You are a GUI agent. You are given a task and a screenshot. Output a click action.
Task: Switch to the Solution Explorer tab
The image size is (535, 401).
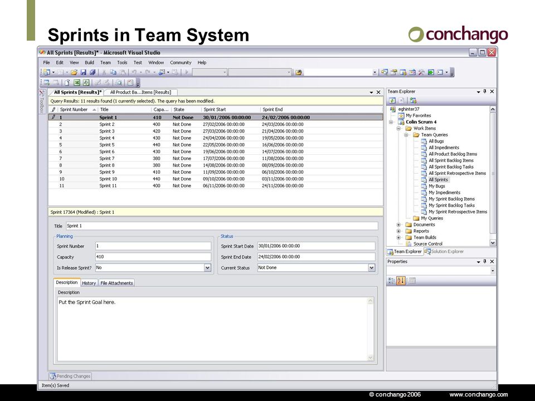click(x=444, y=252)
